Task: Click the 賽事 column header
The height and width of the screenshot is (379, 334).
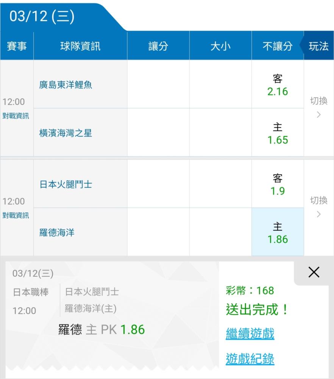Action: pos(17,46)
